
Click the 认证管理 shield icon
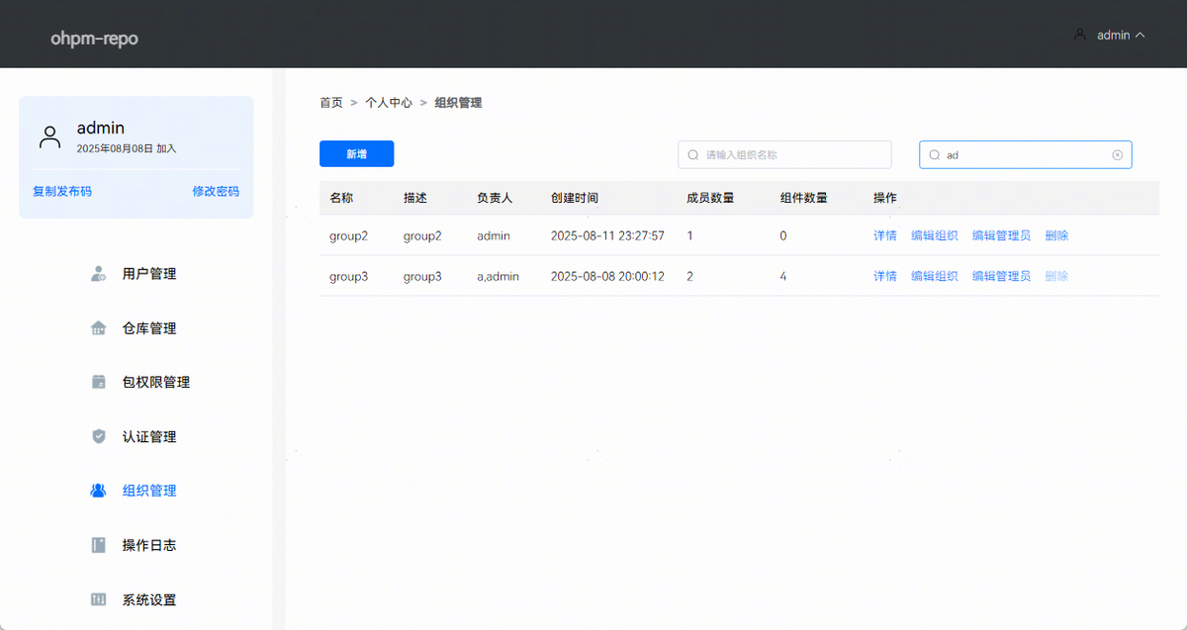point(98,436)
